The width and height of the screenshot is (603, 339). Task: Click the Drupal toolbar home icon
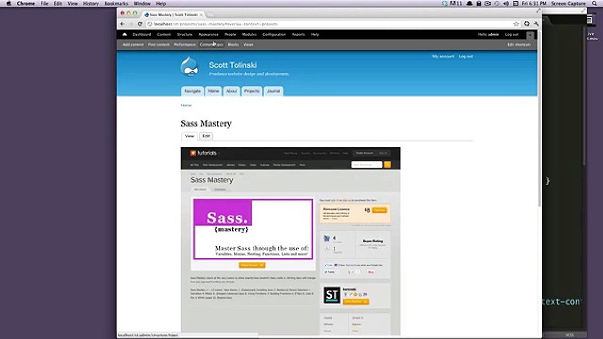(x=125, y=34)
